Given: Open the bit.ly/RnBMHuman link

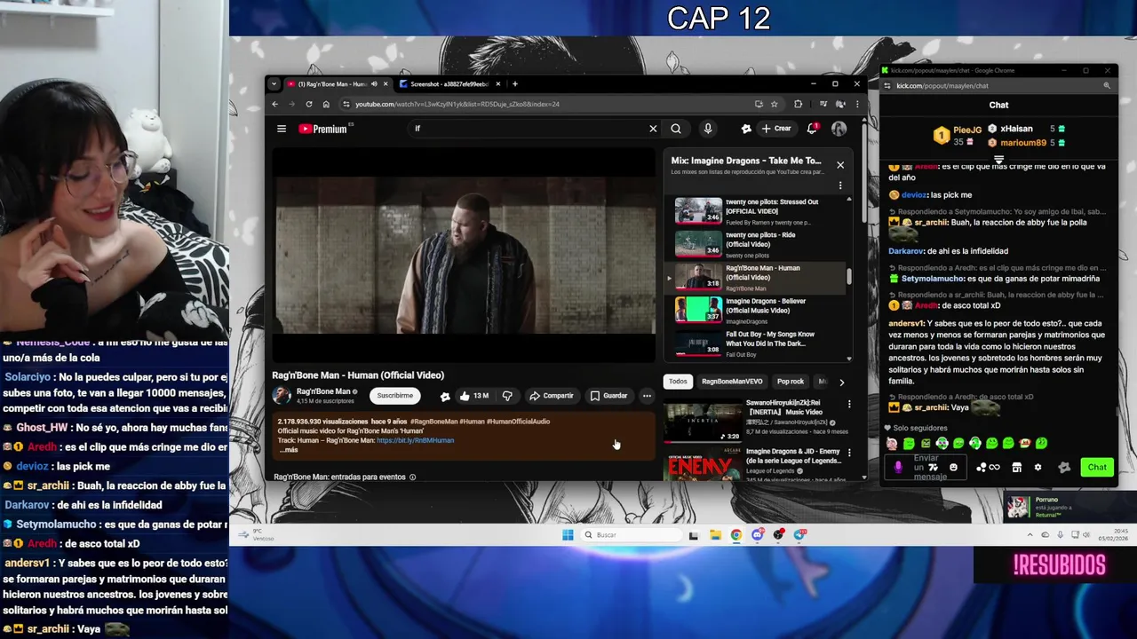Looking at the screenshot, I should 415,440.
